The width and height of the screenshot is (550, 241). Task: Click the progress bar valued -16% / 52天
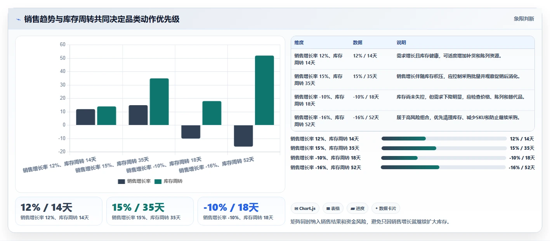443,168
